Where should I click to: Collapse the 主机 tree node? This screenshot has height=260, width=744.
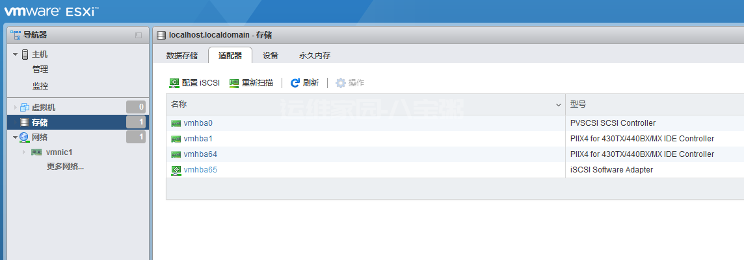(15, 54)
